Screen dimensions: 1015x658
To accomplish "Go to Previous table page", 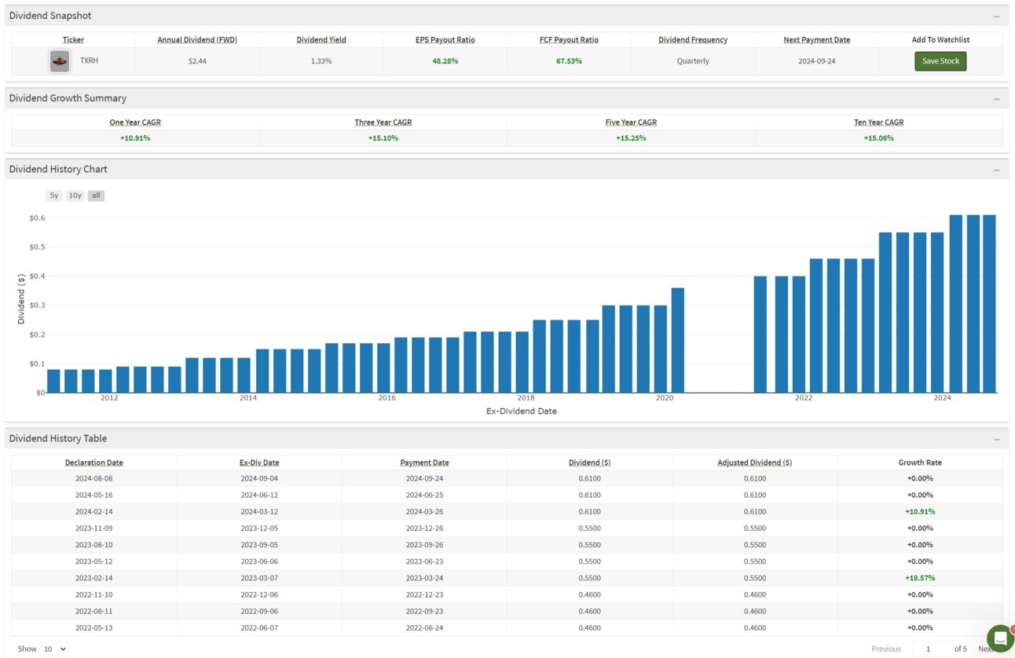I will 885,649.
